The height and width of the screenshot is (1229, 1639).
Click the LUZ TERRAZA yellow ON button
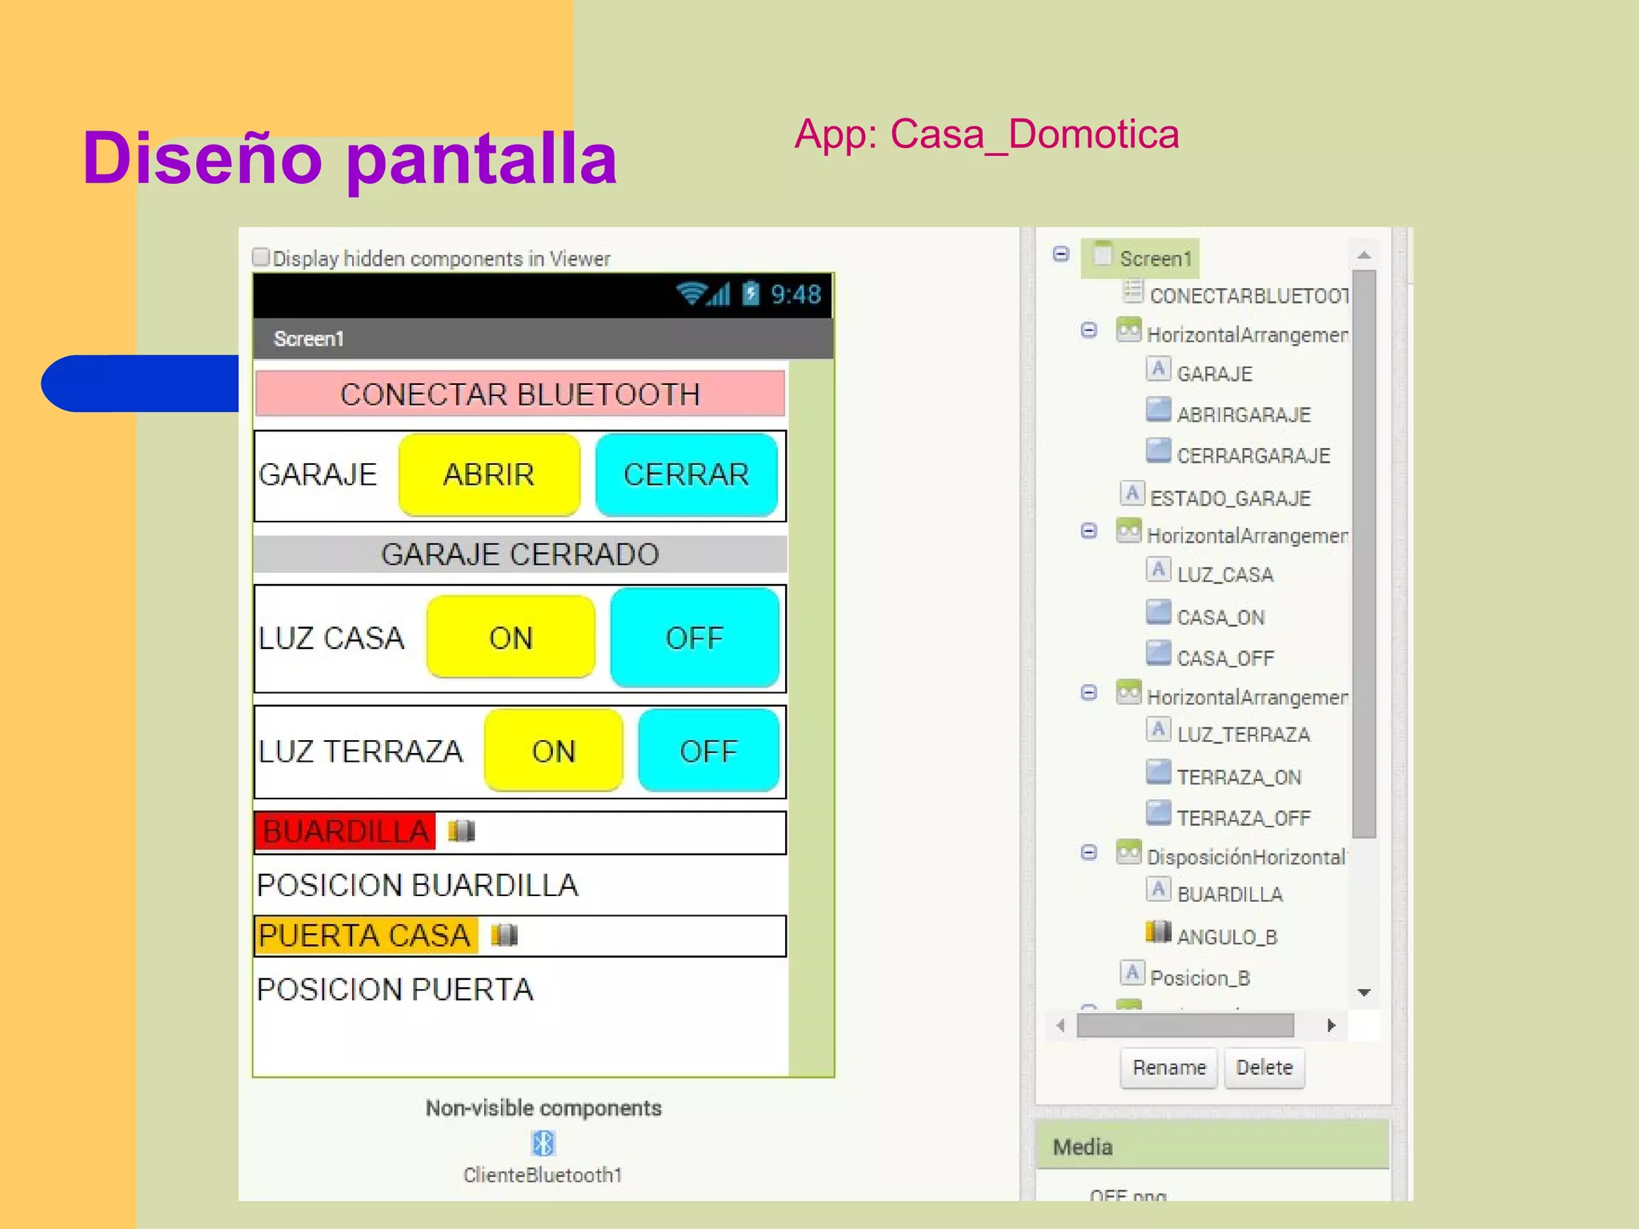553,751
